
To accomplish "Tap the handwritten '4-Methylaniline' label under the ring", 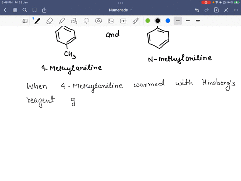I will pyautogui.click(x=72, y=69).
